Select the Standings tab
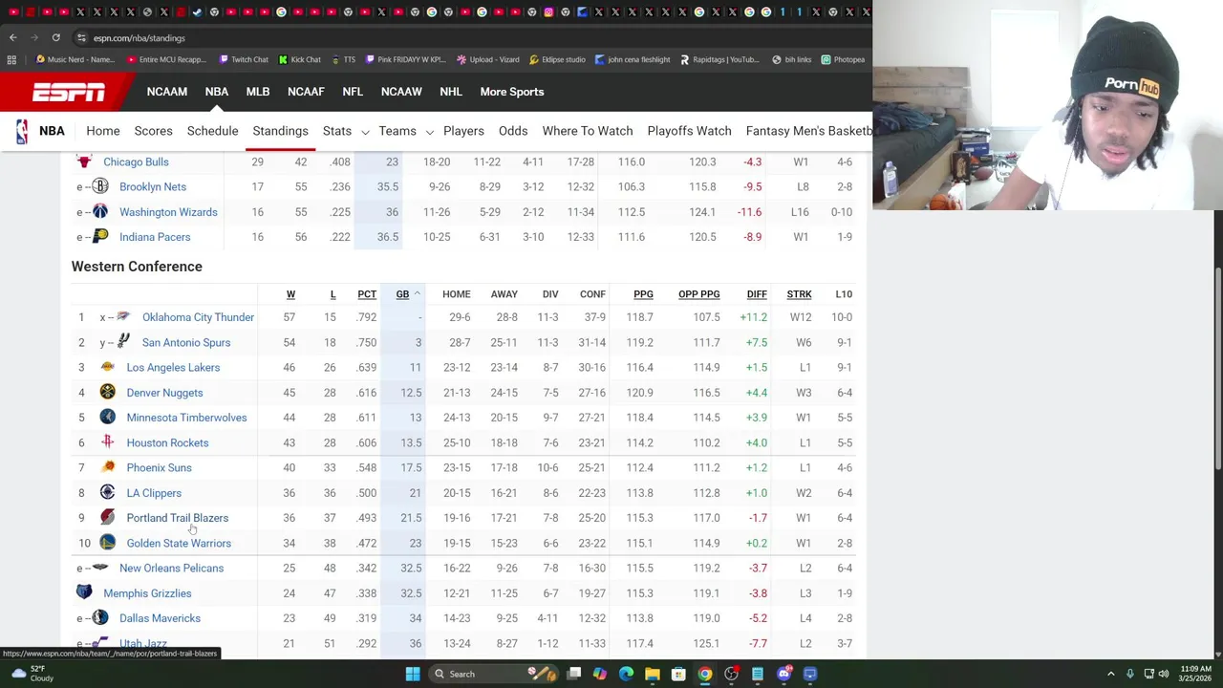Image resolution: width=1223 pixels, height=688 pixels. [x=280, y=131]
